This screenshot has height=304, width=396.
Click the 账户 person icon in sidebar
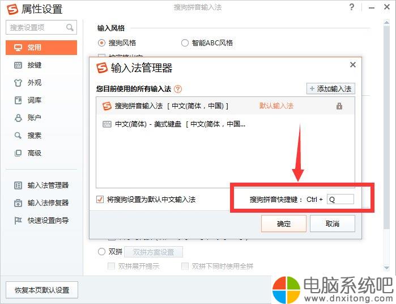click(x=18, y=118)
